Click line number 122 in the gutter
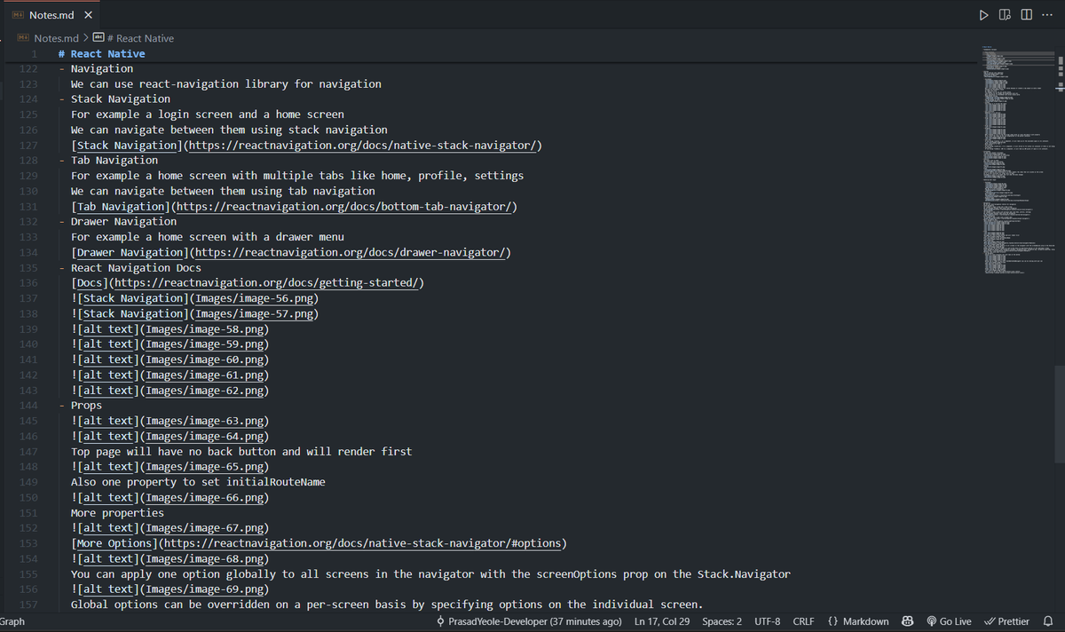This screenshot has height=632, width=1065. (28, 69)
